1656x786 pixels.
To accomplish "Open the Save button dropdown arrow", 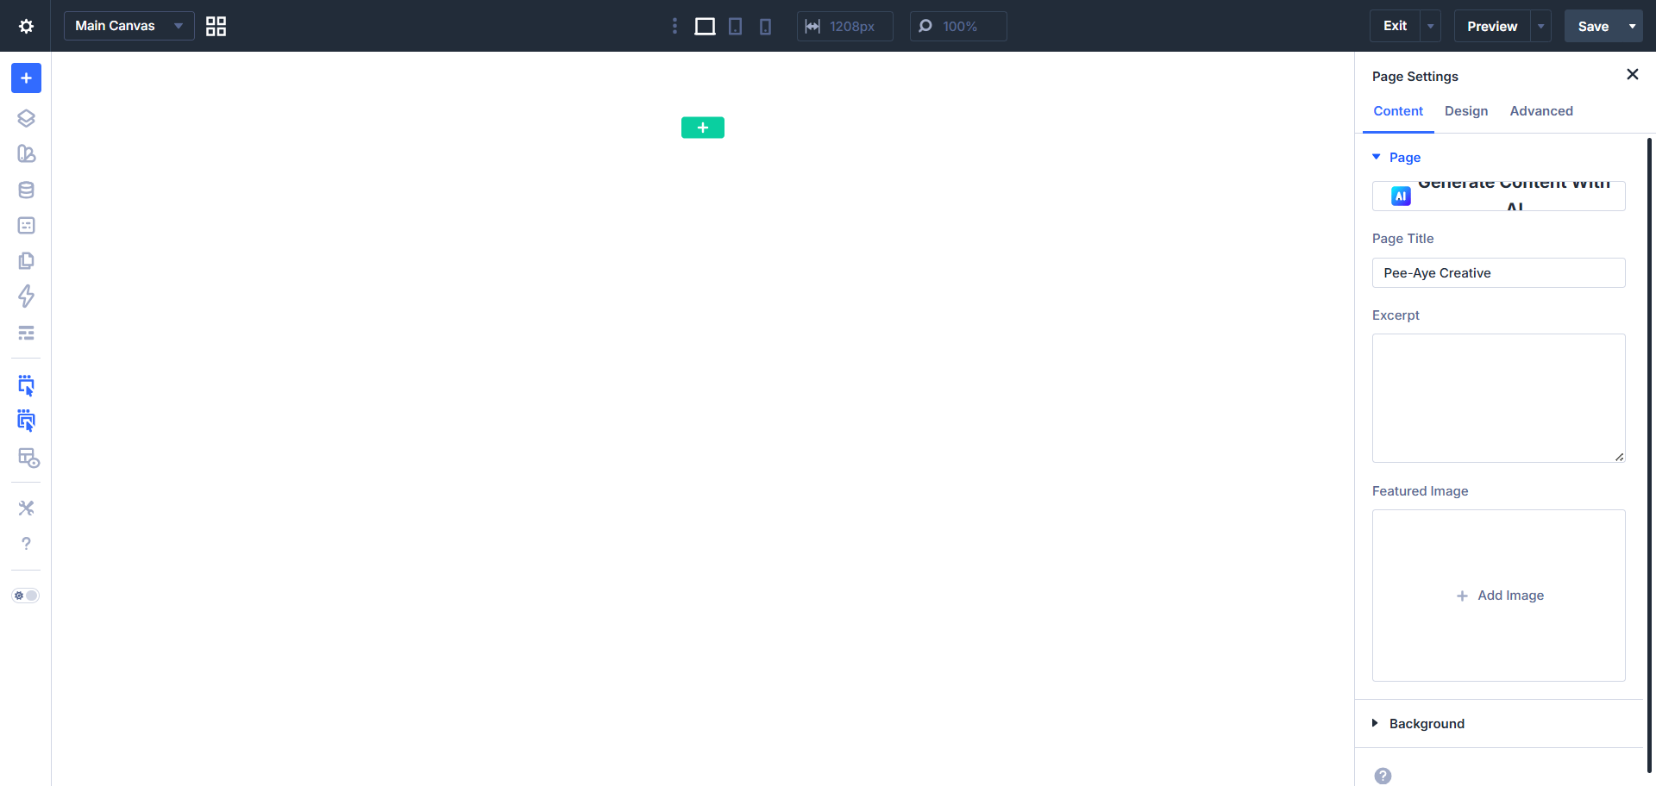I will coord(1632,27).
